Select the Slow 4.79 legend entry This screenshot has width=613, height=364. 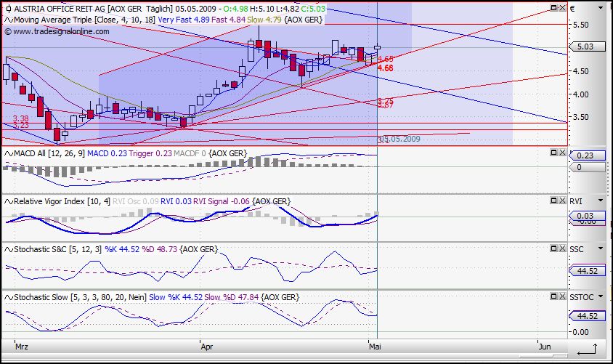[x=264, y=20]
